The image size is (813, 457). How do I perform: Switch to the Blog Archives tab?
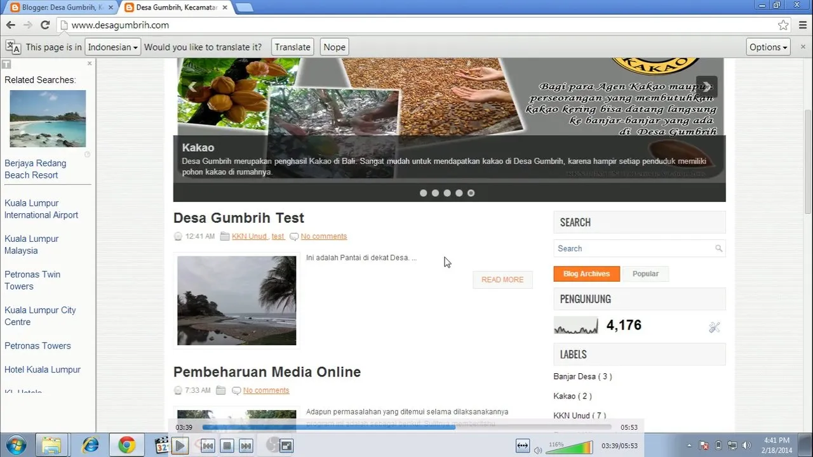pos(586,274)
